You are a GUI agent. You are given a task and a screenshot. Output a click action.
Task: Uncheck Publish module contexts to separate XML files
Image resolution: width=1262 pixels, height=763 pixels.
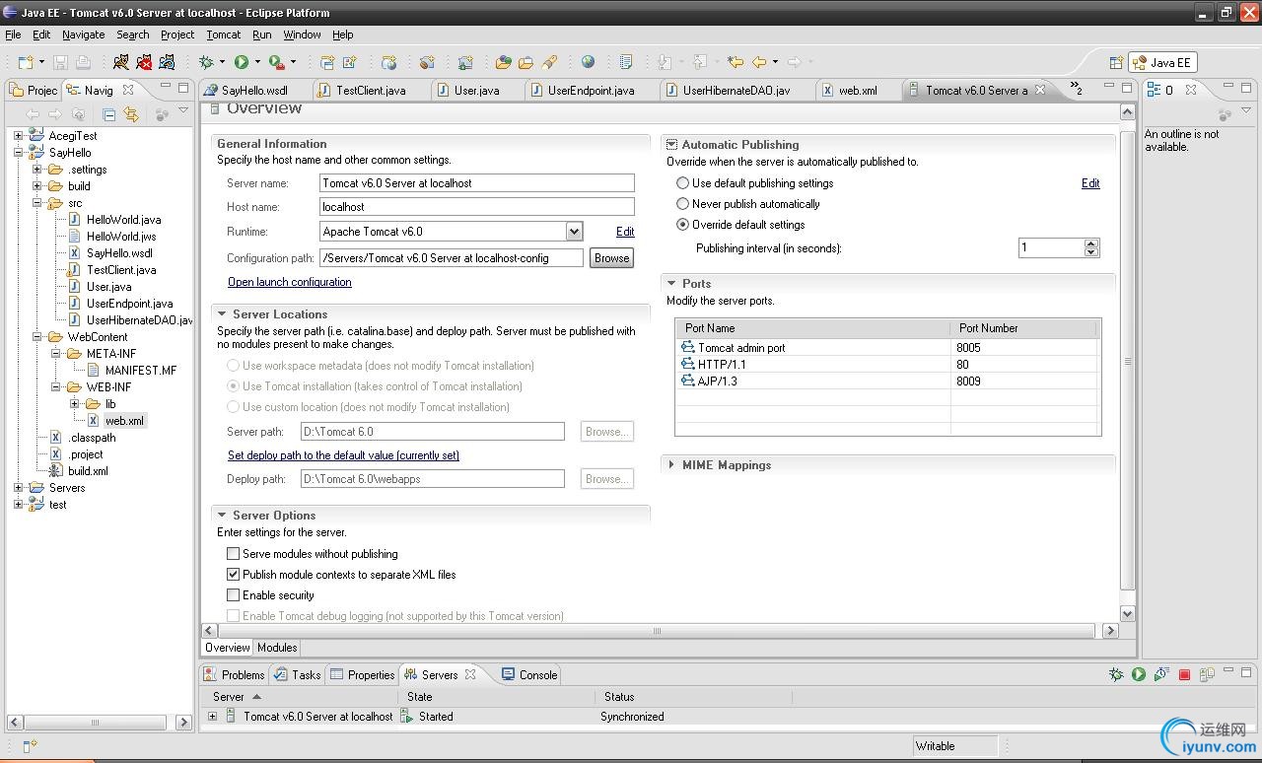234,575
